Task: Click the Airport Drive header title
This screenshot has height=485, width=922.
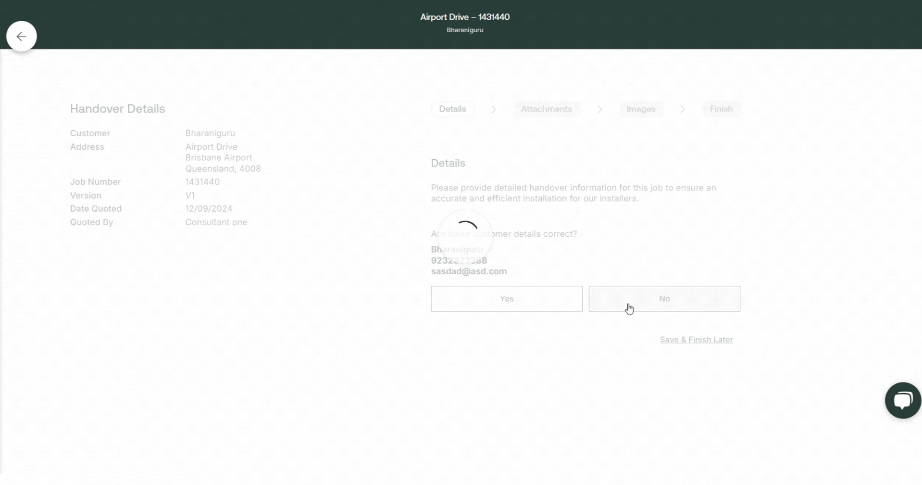Action: [x=464, y=17]
